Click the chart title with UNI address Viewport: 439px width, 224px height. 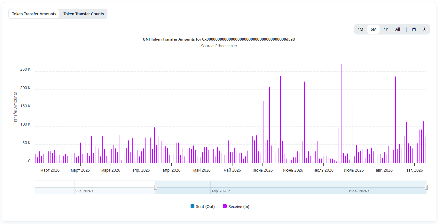click(x=219, y=39)
